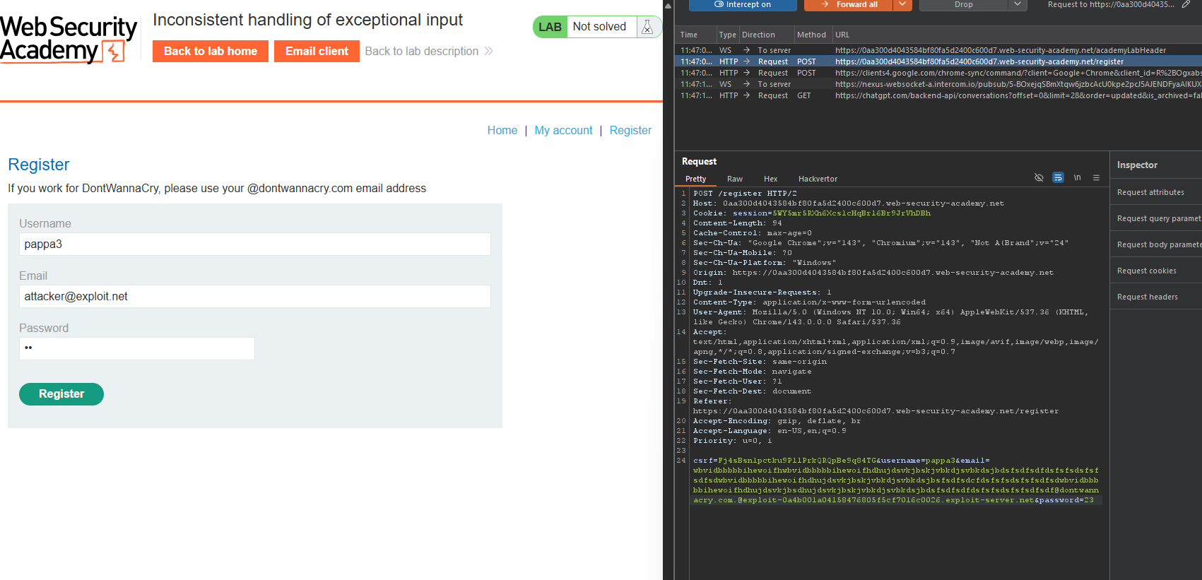Toggle the Intercept on button in Burp
Screen dimensions: 1202x580
(742, 4)
